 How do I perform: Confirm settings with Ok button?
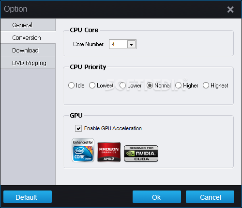pos(157,197)
